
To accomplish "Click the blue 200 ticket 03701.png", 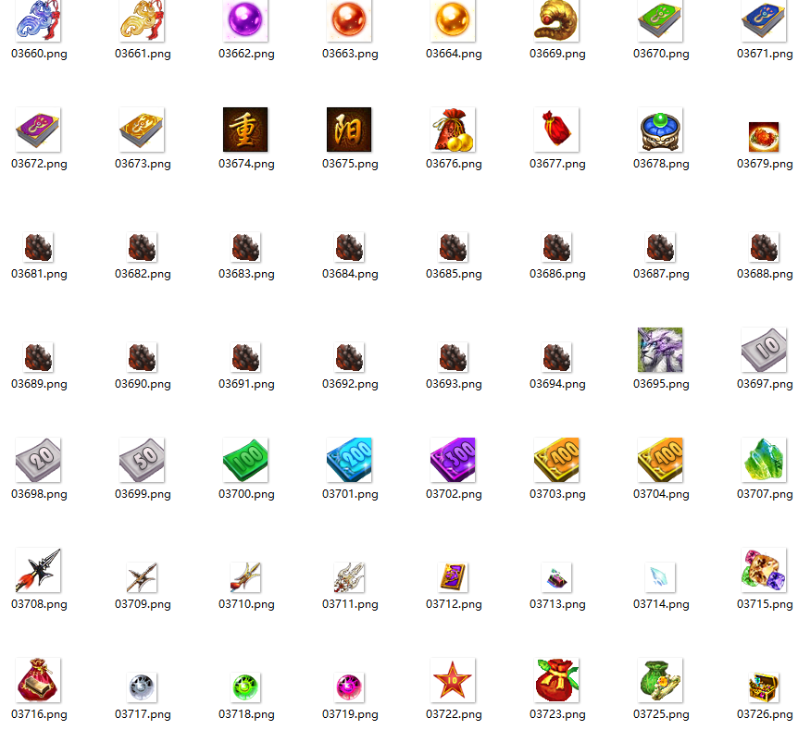I will [349, 460].
